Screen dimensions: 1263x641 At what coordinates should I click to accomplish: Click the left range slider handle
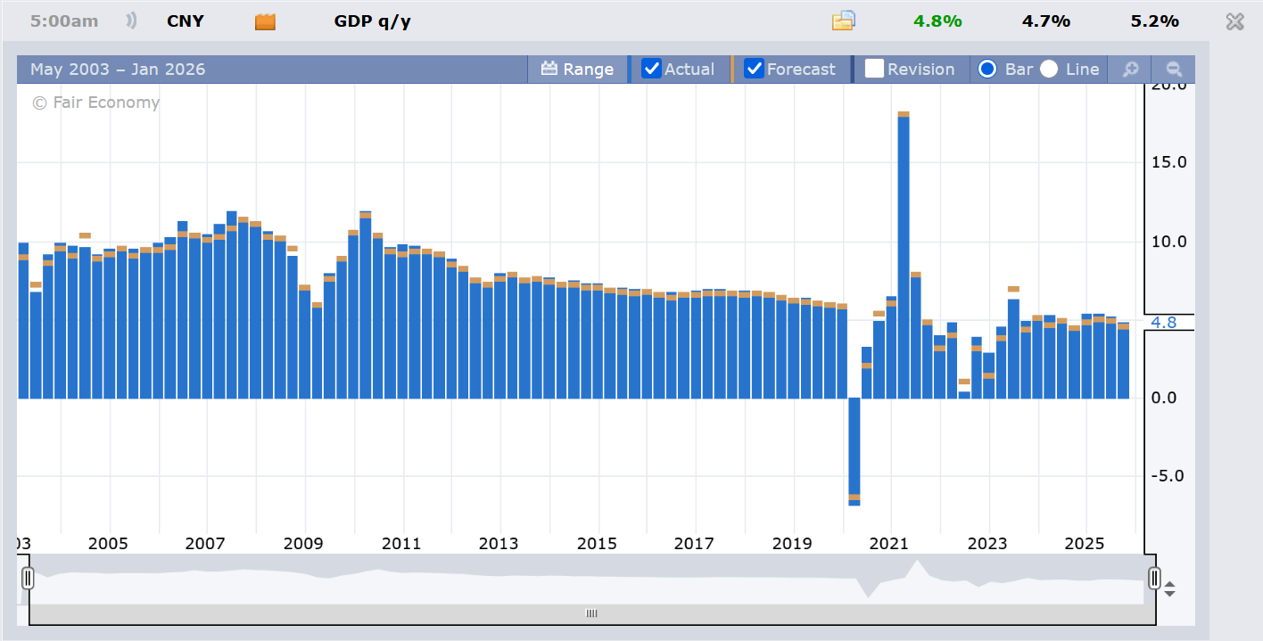(x=28, y=578)
